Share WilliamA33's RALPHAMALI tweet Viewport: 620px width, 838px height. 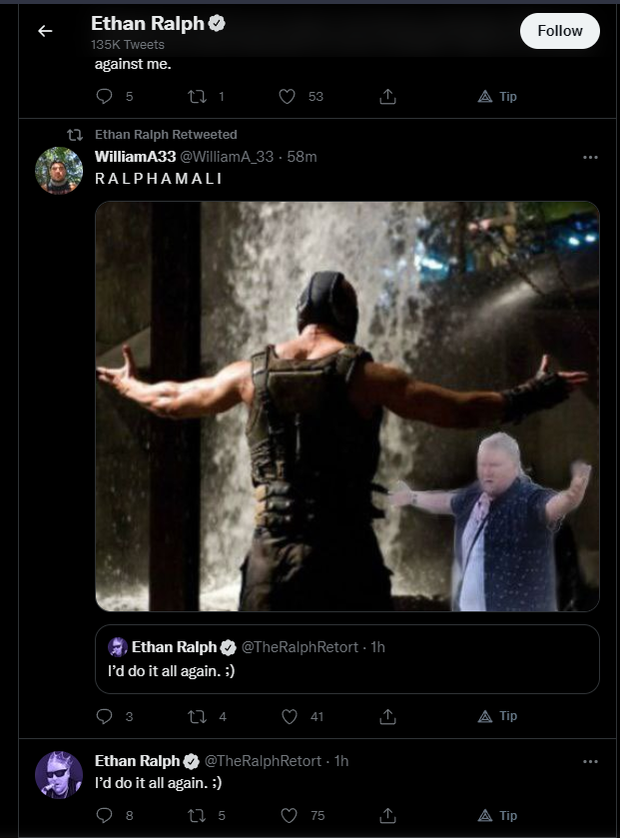coord(387,717)
